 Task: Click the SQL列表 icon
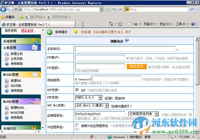tap(7, 86)
